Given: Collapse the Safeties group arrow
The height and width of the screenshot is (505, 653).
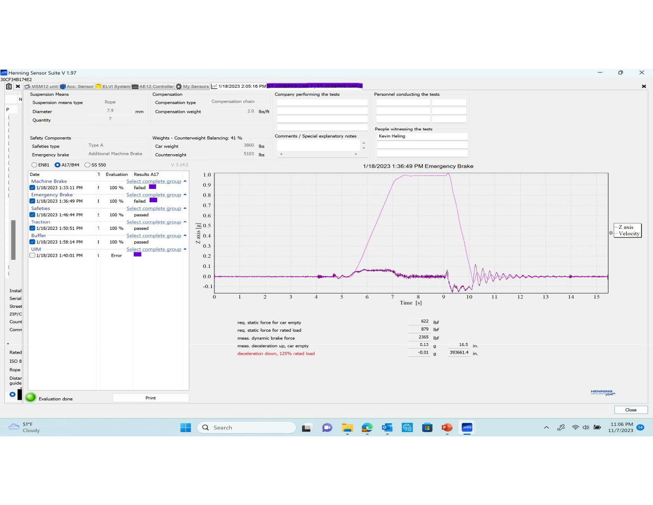Looking at the screenshot, I should (x=185, y=209).
